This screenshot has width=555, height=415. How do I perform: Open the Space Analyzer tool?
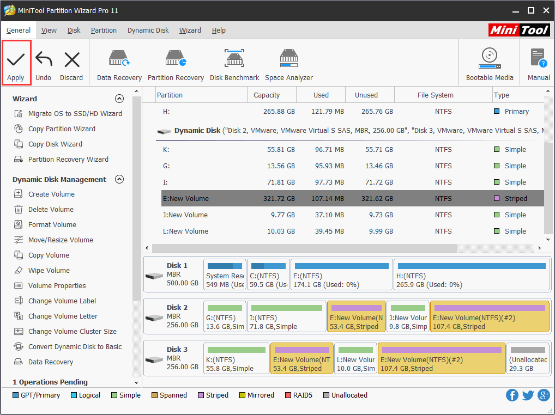click(x=289, y=65)
